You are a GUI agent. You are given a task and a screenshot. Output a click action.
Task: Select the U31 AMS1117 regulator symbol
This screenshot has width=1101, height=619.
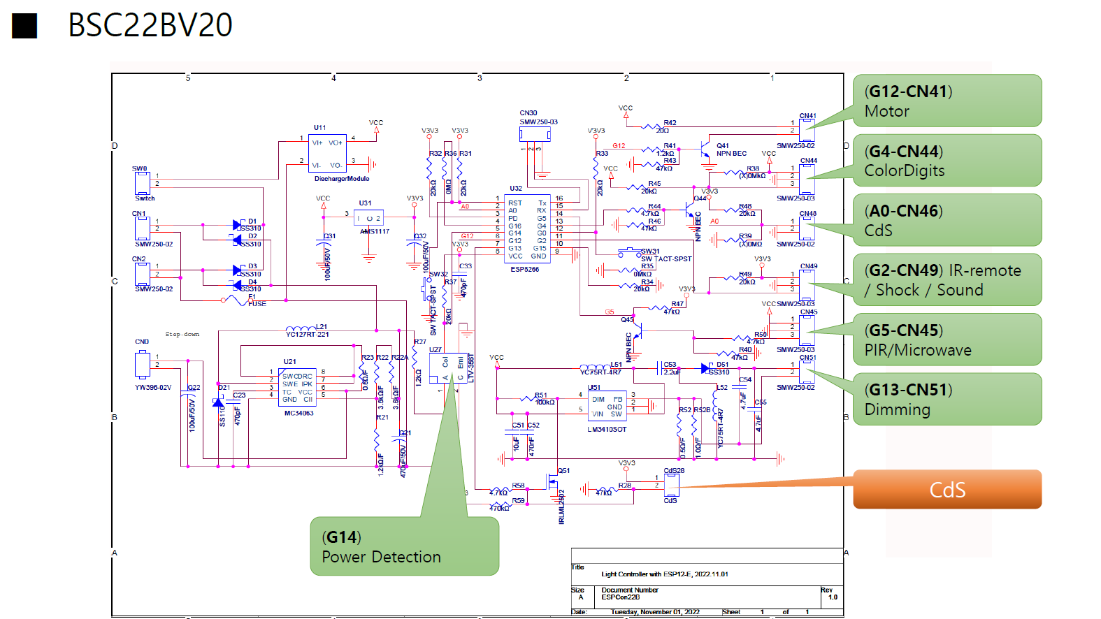368,218
